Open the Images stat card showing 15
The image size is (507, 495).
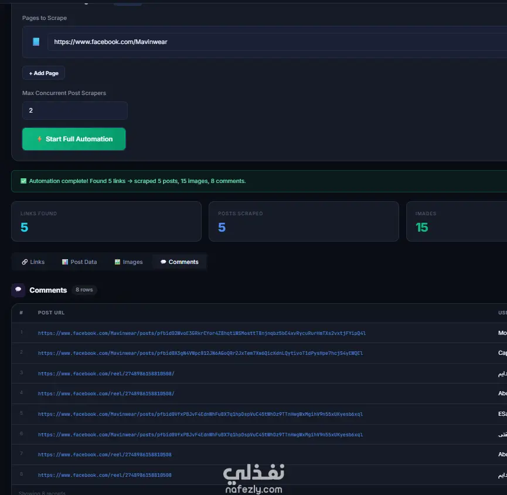457,222
